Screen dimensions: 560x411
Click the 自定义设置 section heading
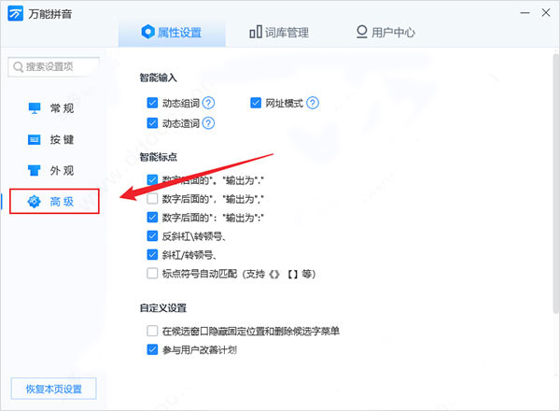pyautogui.click(x=163, y=307)
